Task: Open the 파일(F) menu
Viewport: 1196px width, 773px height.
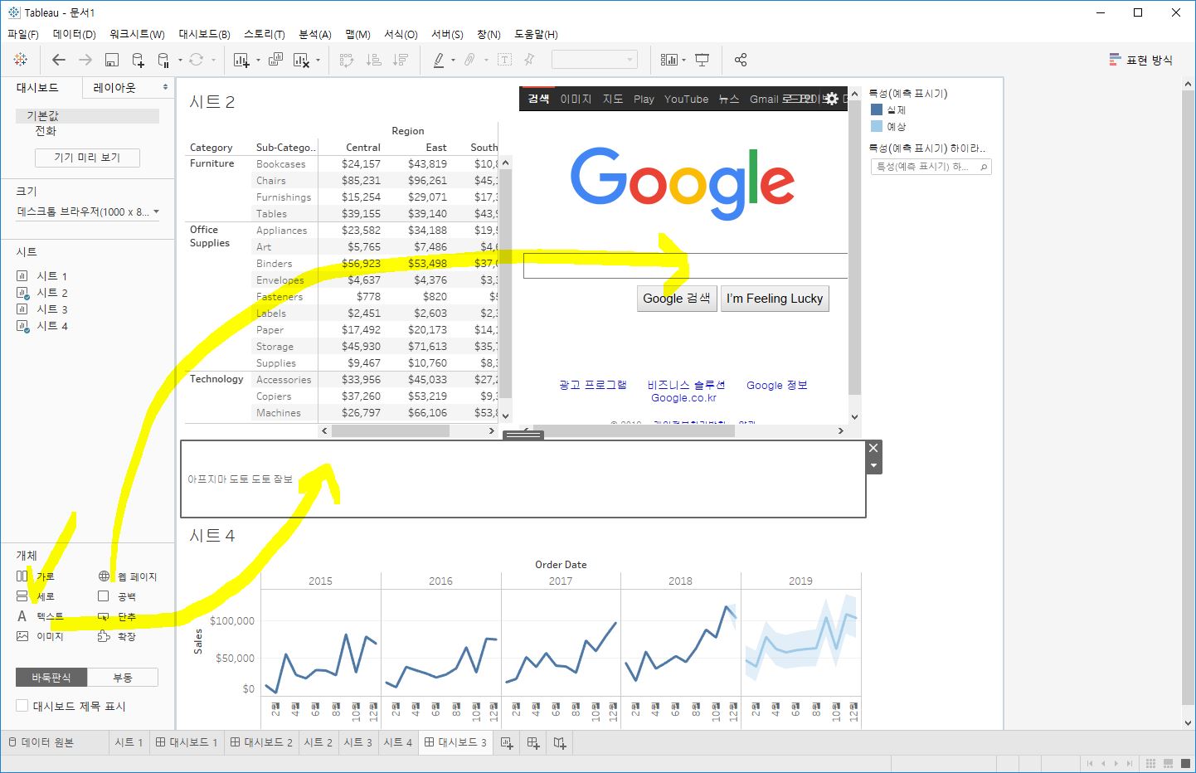Action: point(23,34)
